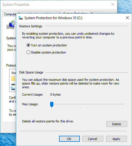Image resolution: width=132 pixels, height=146 pixels.
Task: Click the Cancel button
Action: (93, 139)
